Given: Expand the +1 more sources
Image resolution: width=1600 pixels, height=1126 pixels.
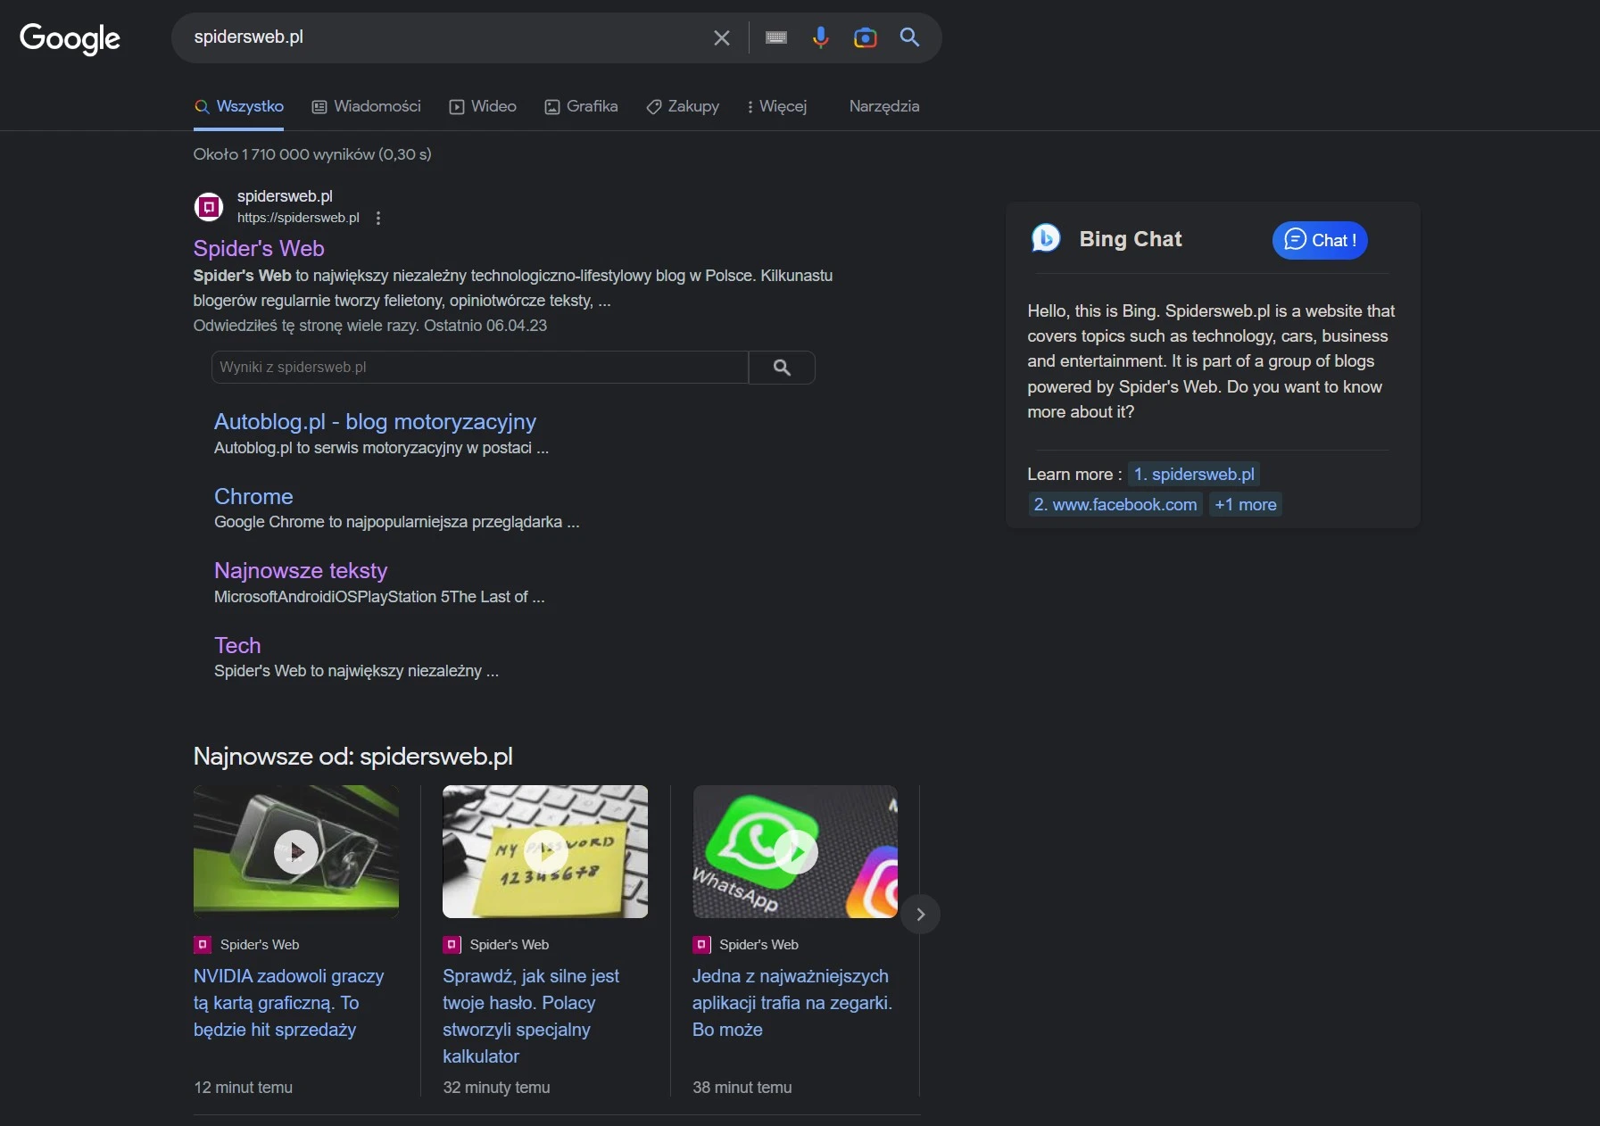Looking at the screenshot, I should point(1246,504).
